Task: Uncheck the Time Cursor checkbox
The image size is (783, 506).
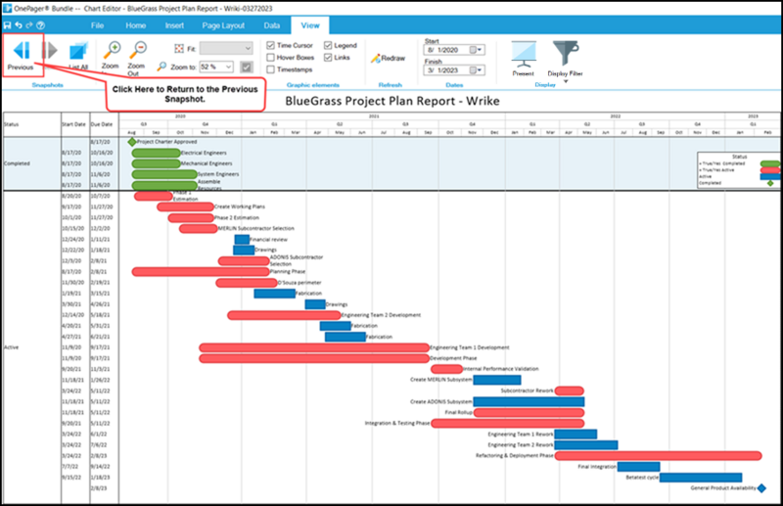Action: tap(271, 45)
